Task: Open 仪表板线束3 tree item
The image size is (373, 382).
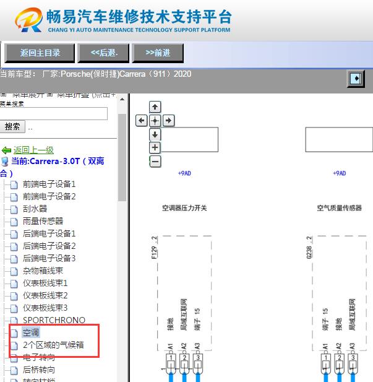Action: coord(45,308)
